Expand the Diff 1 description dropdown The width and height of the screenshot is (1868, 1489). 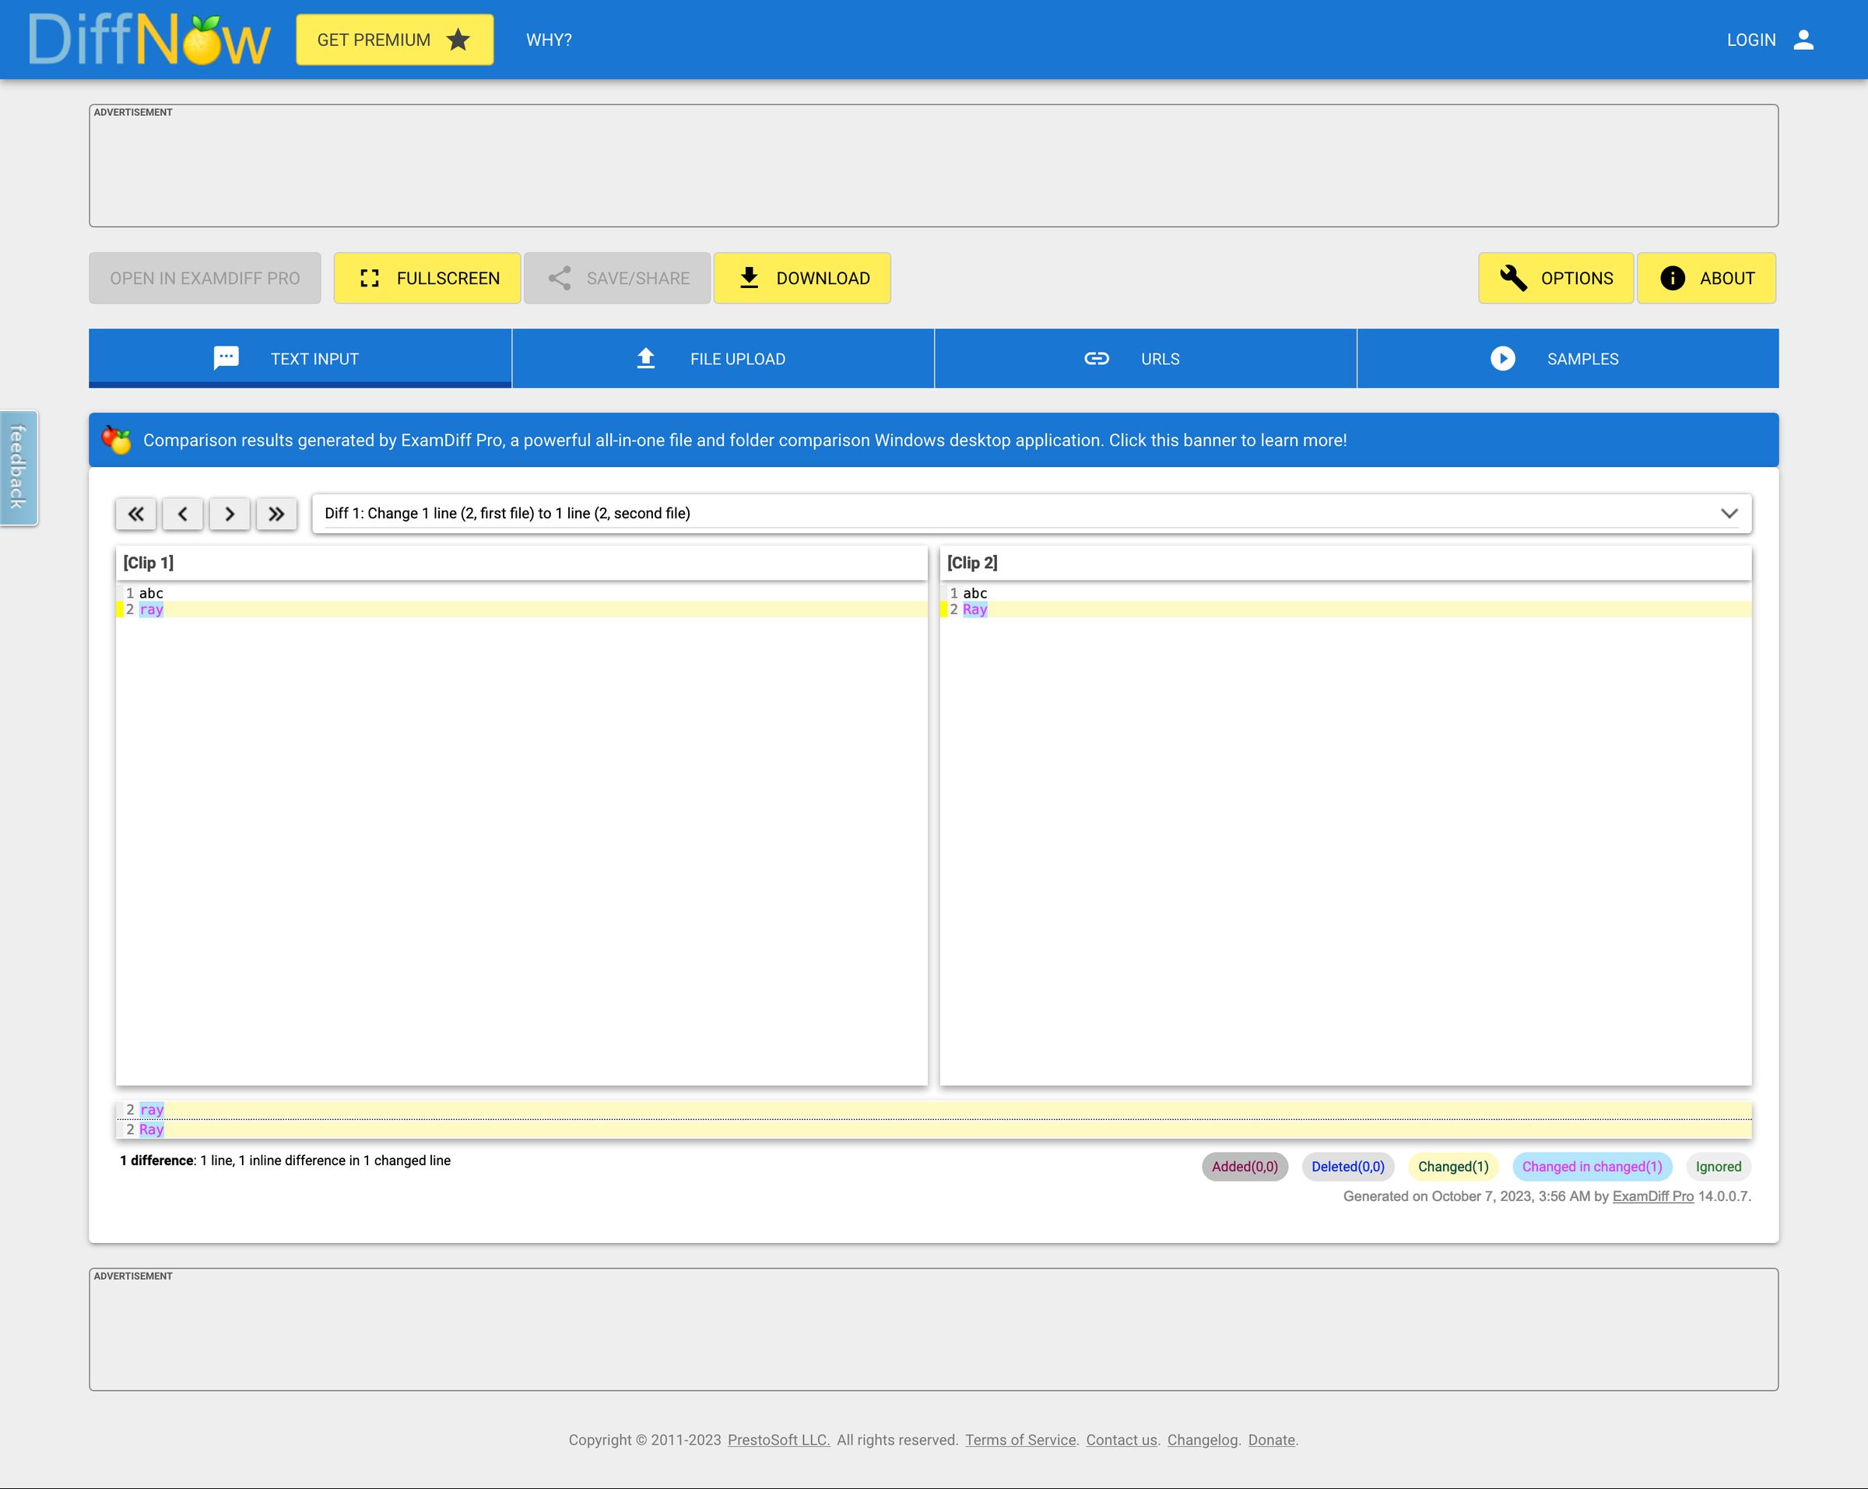pos(1730,513)
